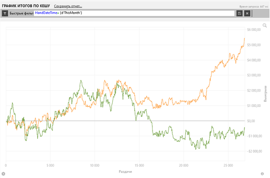Select the '$1 000,00' axis label
The image size is (270, 178).
point(254,106)
